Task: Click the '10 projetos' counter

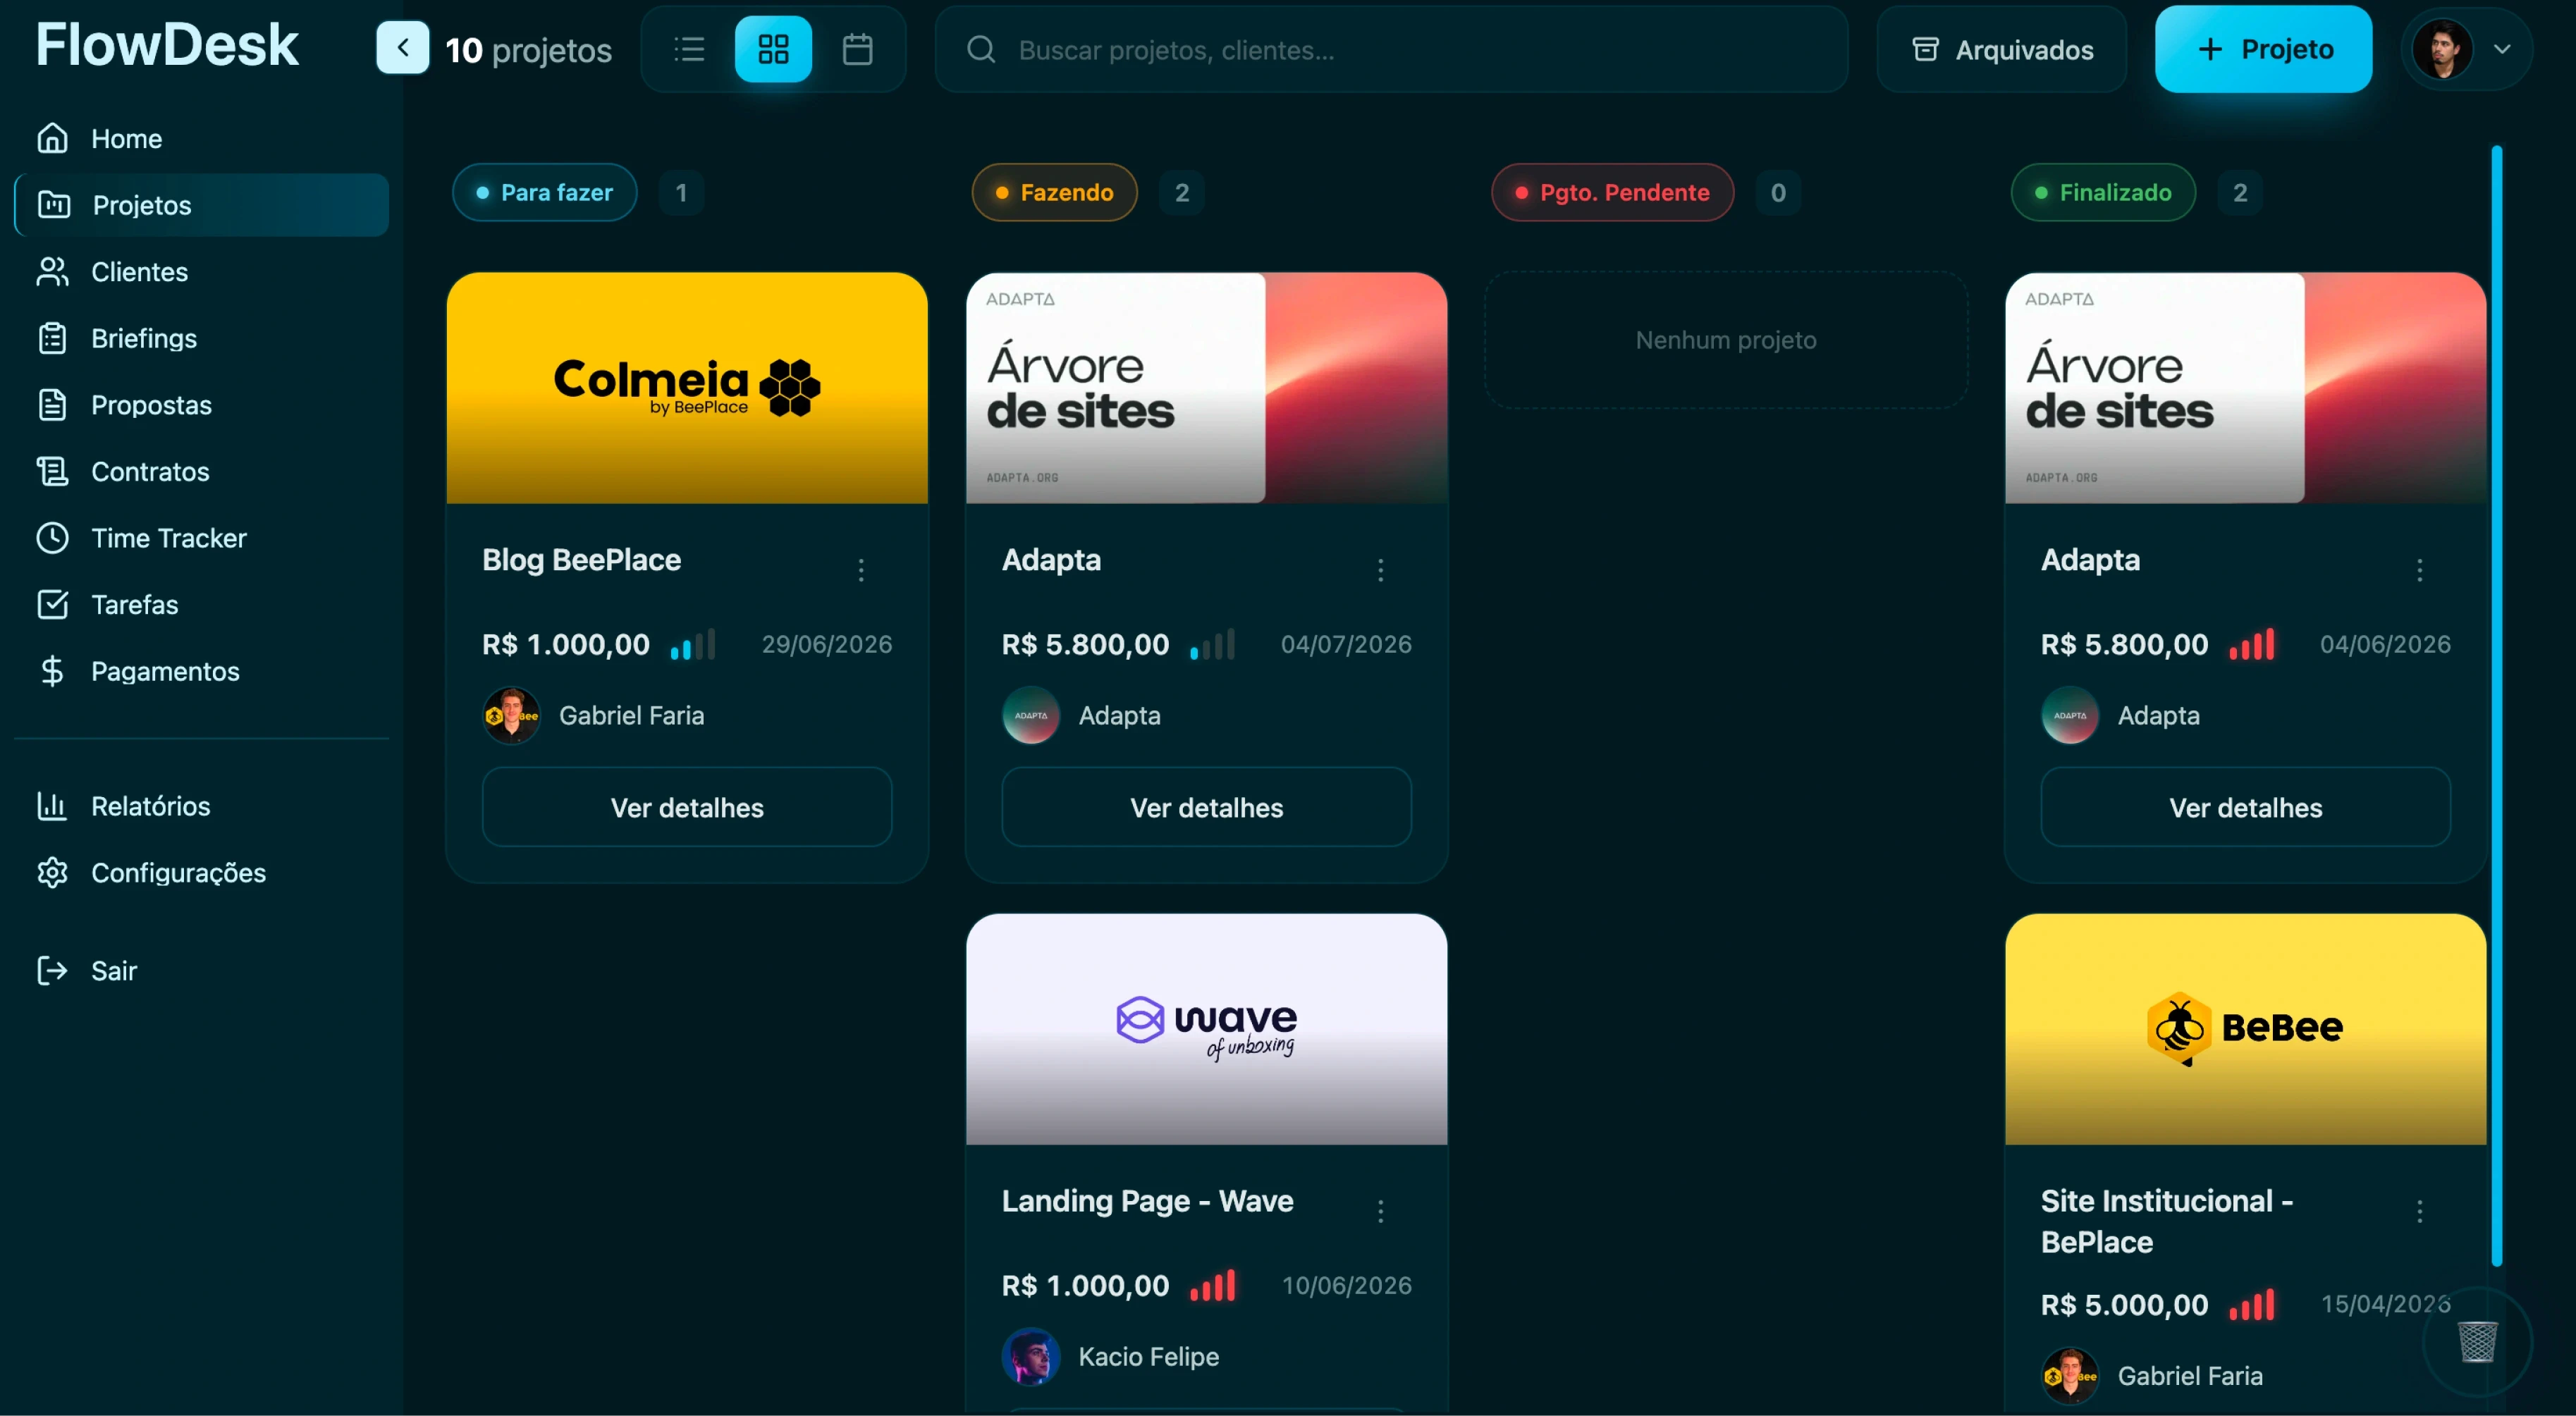Action: pos(528,49)
